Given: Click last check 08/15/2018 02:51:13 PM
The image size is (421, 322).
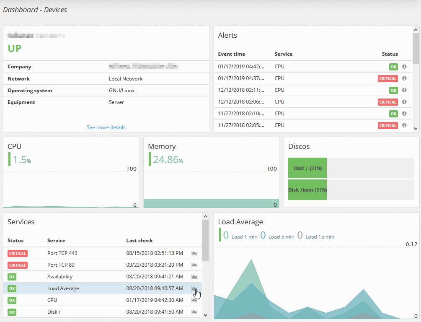Looking at the screenshot, I should click(155, 253).
